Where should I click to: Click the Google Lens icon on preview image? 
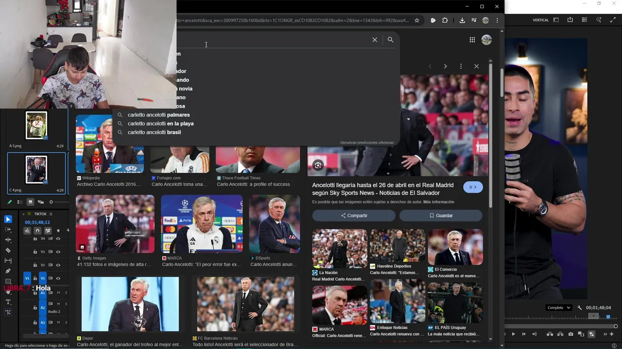pos(318,165)
